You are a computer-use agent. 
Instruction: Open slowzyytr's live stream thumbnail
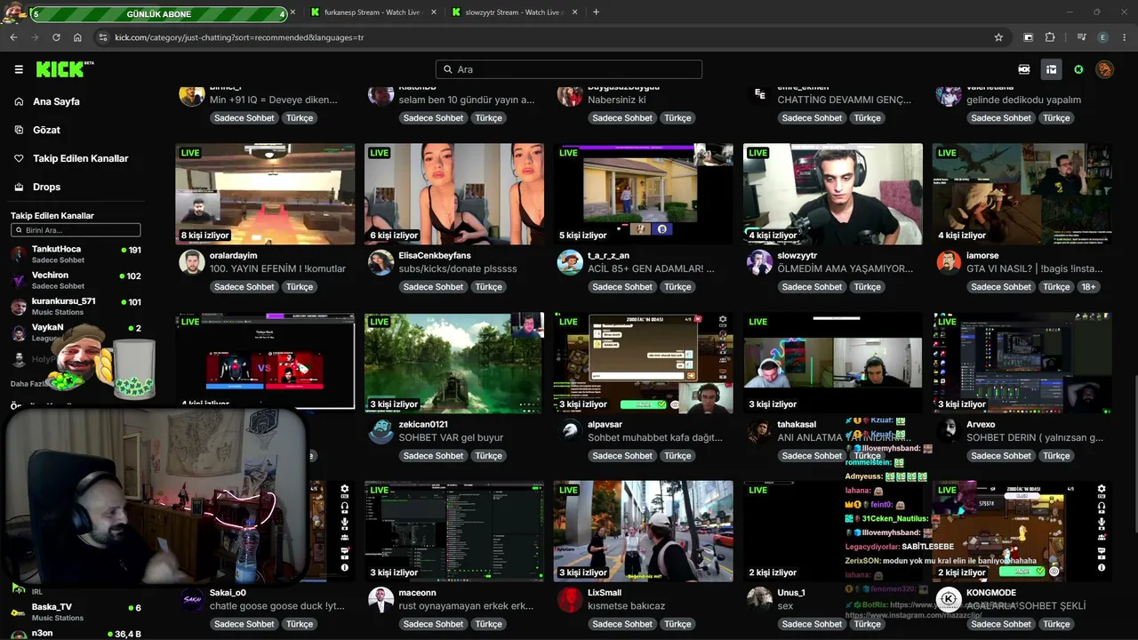point(833,194)
